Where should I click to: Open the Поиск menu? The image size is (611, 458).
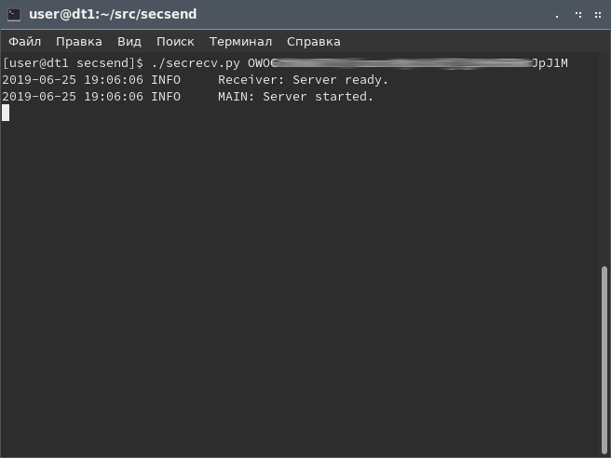pos(175,42)
